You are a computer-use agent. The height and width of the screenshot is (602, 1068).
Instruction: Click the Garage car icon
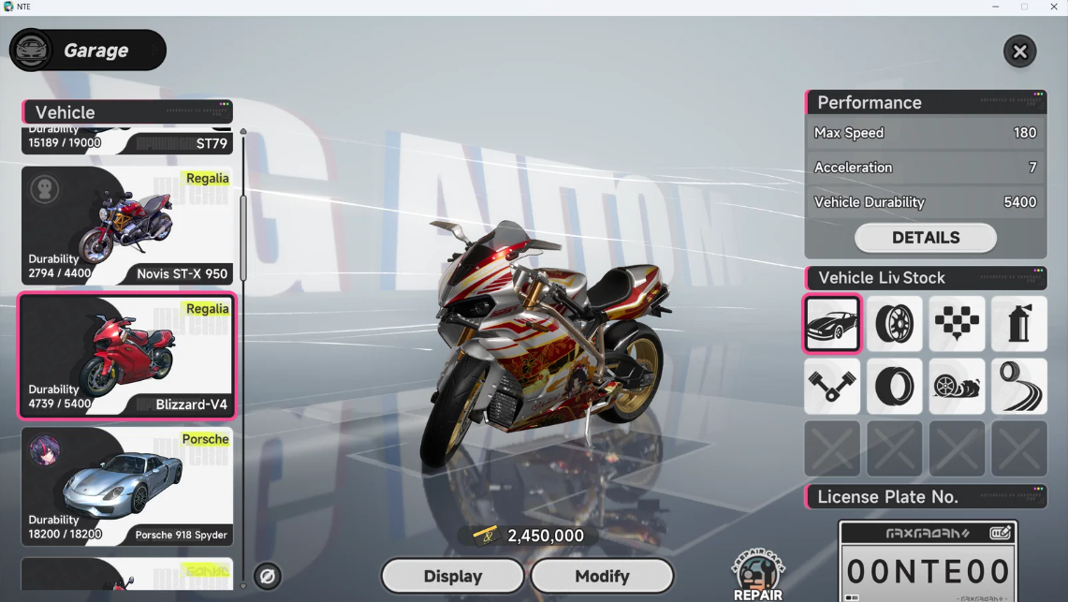(x=31, y=50)
